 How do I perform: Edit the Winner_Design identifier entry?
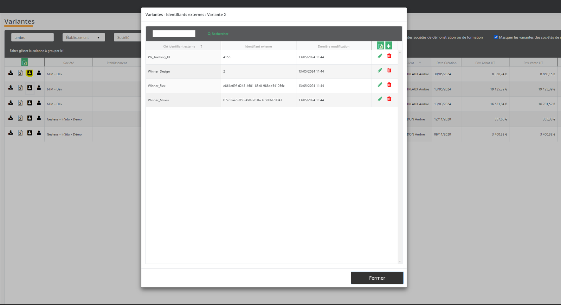(380, 70)
